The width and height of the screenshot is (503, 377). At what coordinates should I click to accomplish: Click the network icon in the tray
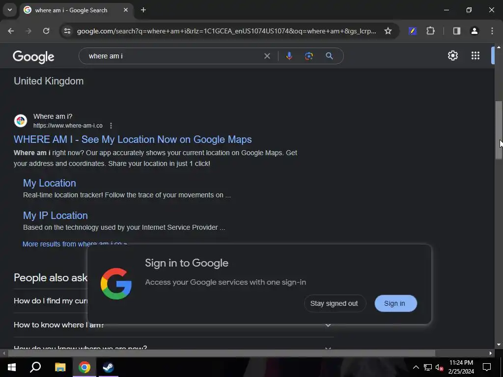pyautogui.click(x=428, y=367)
